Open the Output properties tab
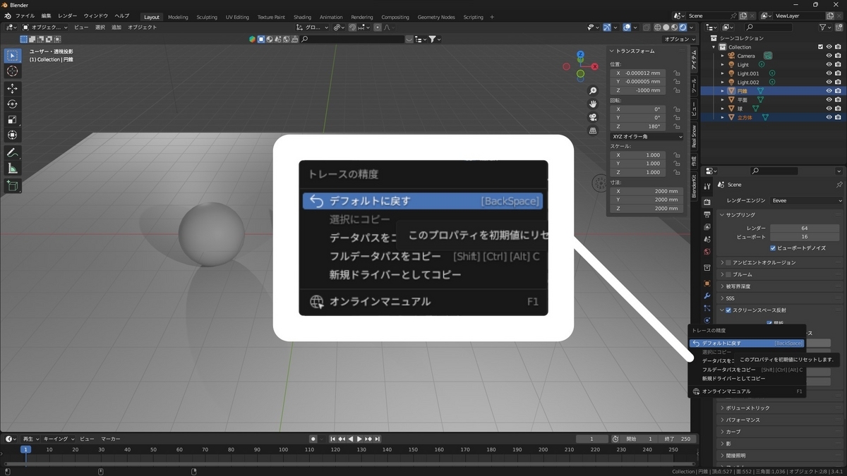Image resolution: width=847 pixels, height=476 pixels. (707, 214)
